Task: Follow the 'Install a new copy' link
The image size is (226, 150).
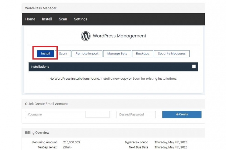Action: pyautogui.click(x=114, y=79)
